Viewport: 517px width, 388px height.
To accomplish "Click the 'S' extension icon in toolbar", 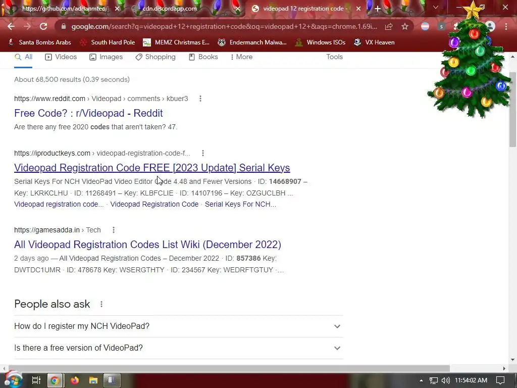I will point(441,27).
